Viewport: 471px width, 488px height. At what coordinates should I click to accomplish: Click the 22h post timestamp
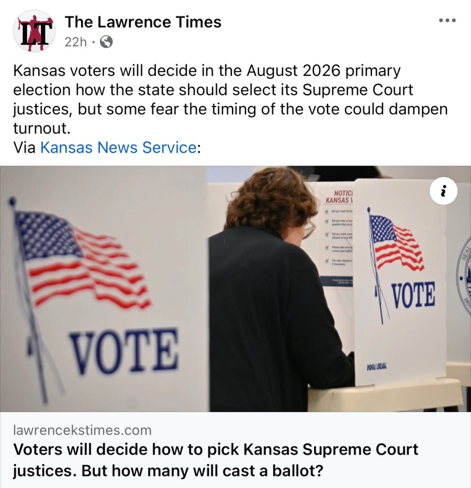(x=75, y=42)
